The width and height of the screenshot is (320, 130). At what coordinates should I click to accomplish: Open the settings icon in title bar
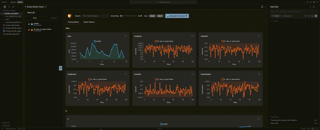point(317,2)
